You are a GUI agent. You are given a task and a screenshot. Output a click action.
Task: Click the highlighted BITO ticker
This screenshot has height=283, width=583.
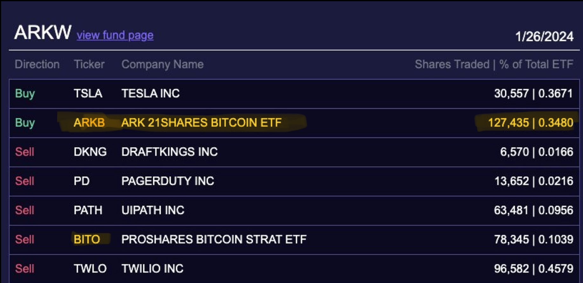87,239
